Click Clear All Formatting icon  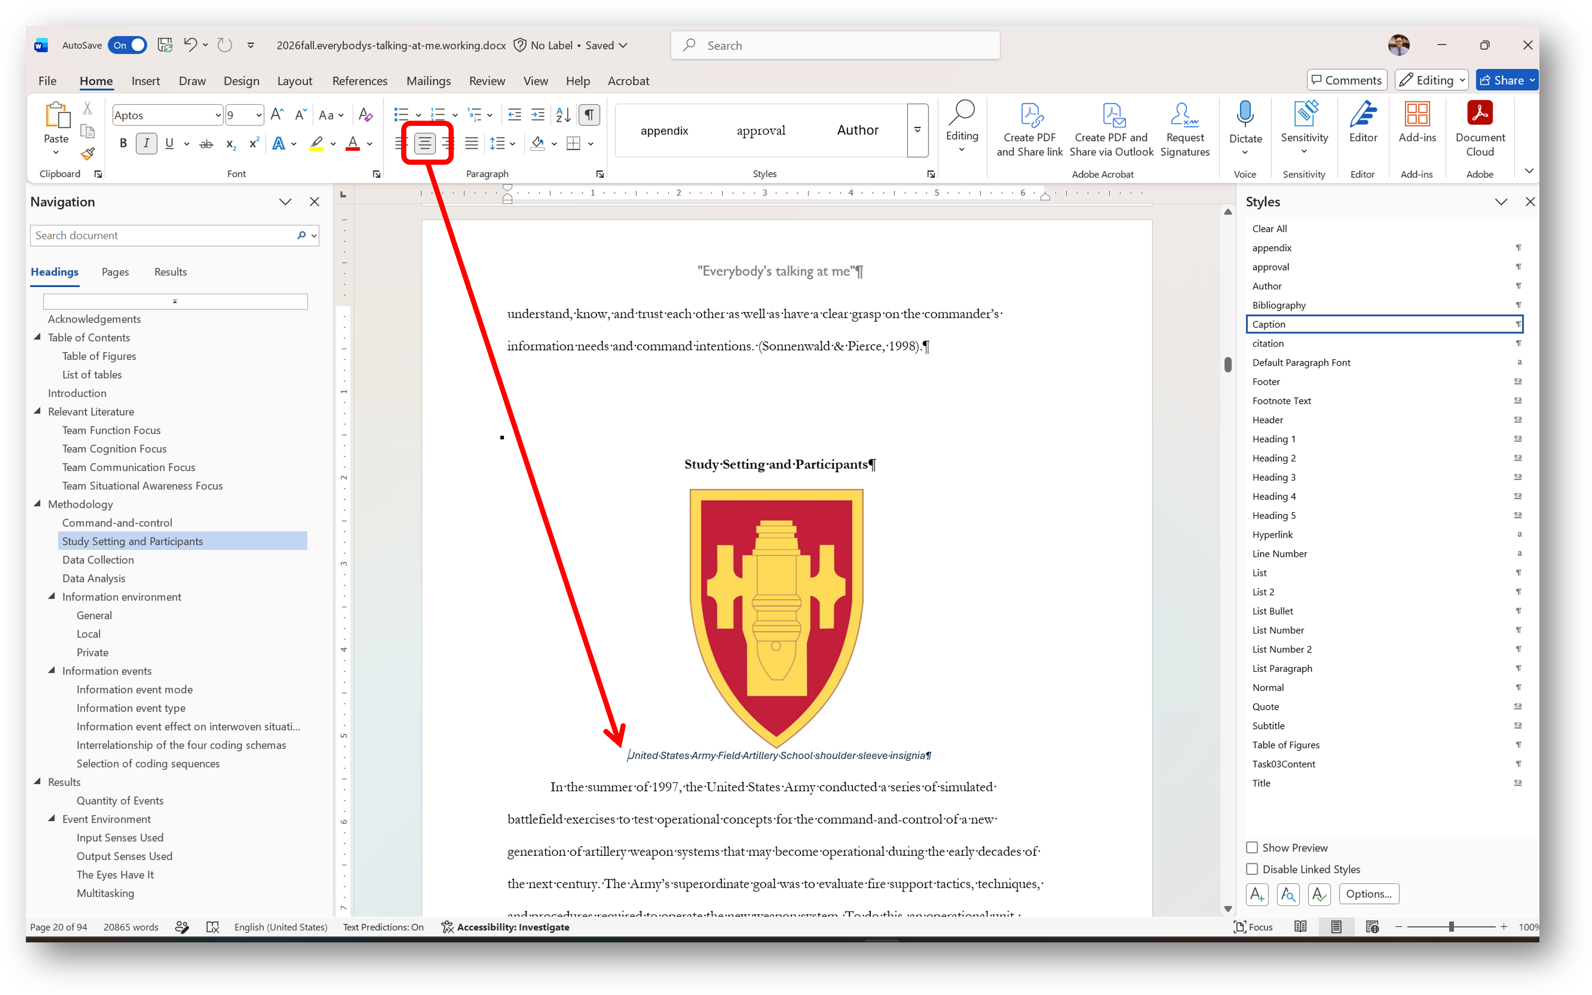[366, 115]
